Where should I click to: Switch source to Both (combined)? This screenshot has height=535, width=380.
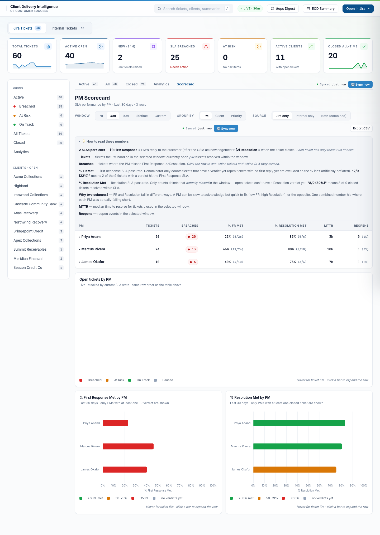(334, 116)
